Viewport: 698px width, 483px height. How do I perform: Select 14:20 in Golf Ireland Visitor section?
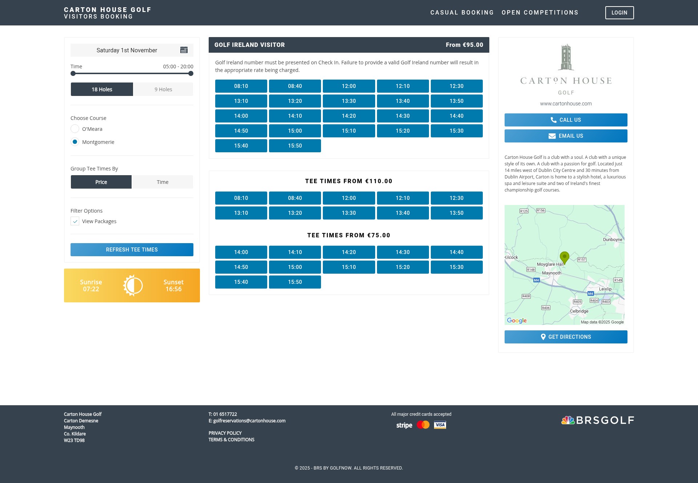point(349,116)
